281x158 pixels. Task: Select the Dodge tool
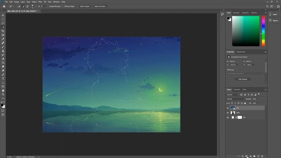(x=3, y=71)
